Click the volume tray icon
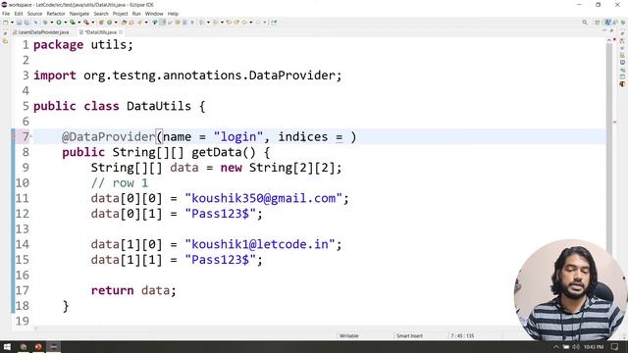The height and width of the screenshot is (353, 628). coord(576,346)
